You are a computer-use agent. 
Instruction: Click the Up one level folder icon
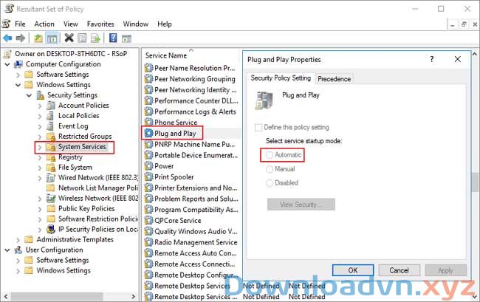point(38,38)
